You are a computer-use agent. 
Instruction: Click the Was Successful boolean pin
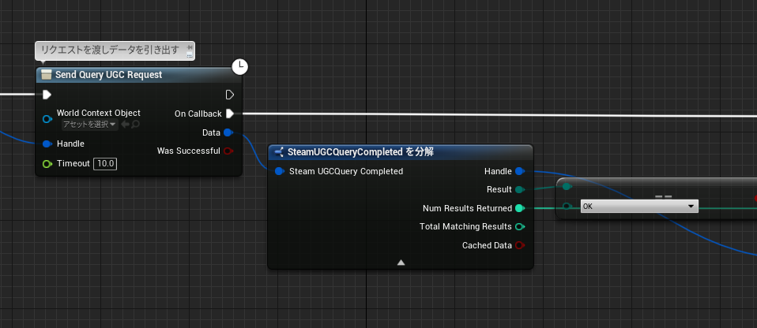[x=229, y=151]
